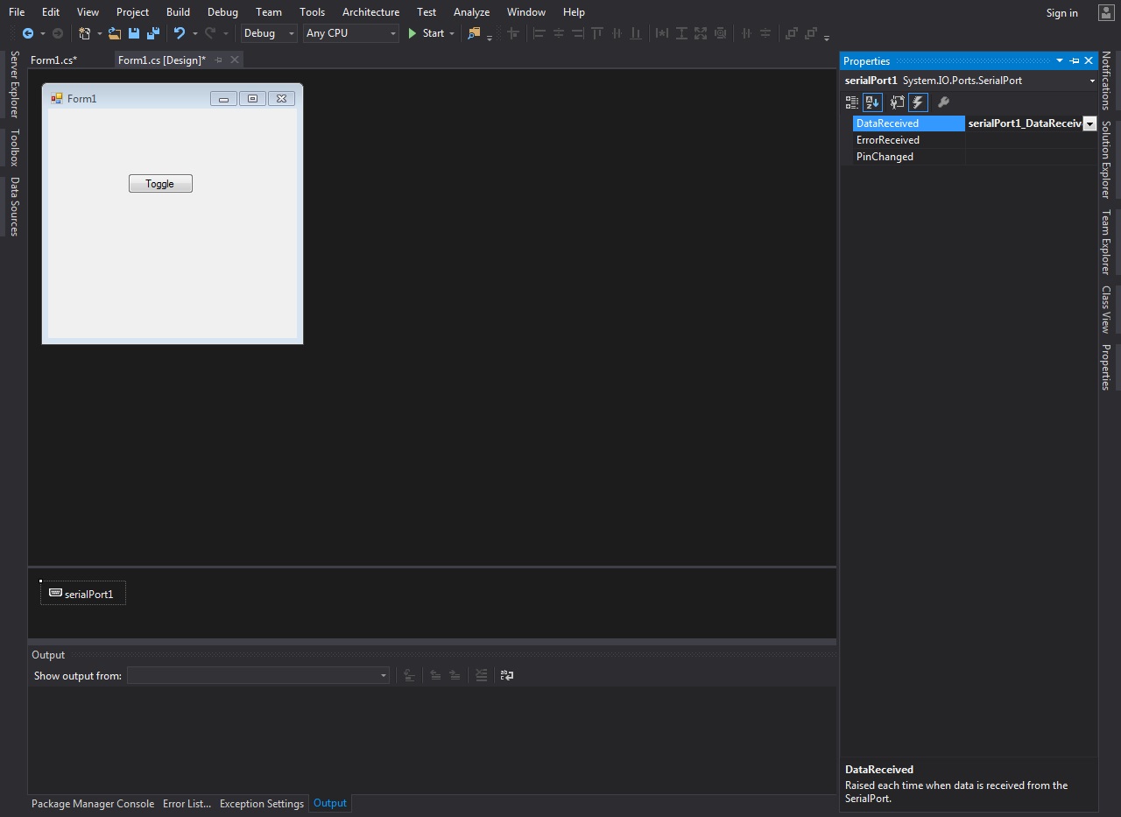Image resolution: width=1121 pixels, height=817 pixels.
Task: Toggle the Events lightning view in Properties
Action: [918, 102]
